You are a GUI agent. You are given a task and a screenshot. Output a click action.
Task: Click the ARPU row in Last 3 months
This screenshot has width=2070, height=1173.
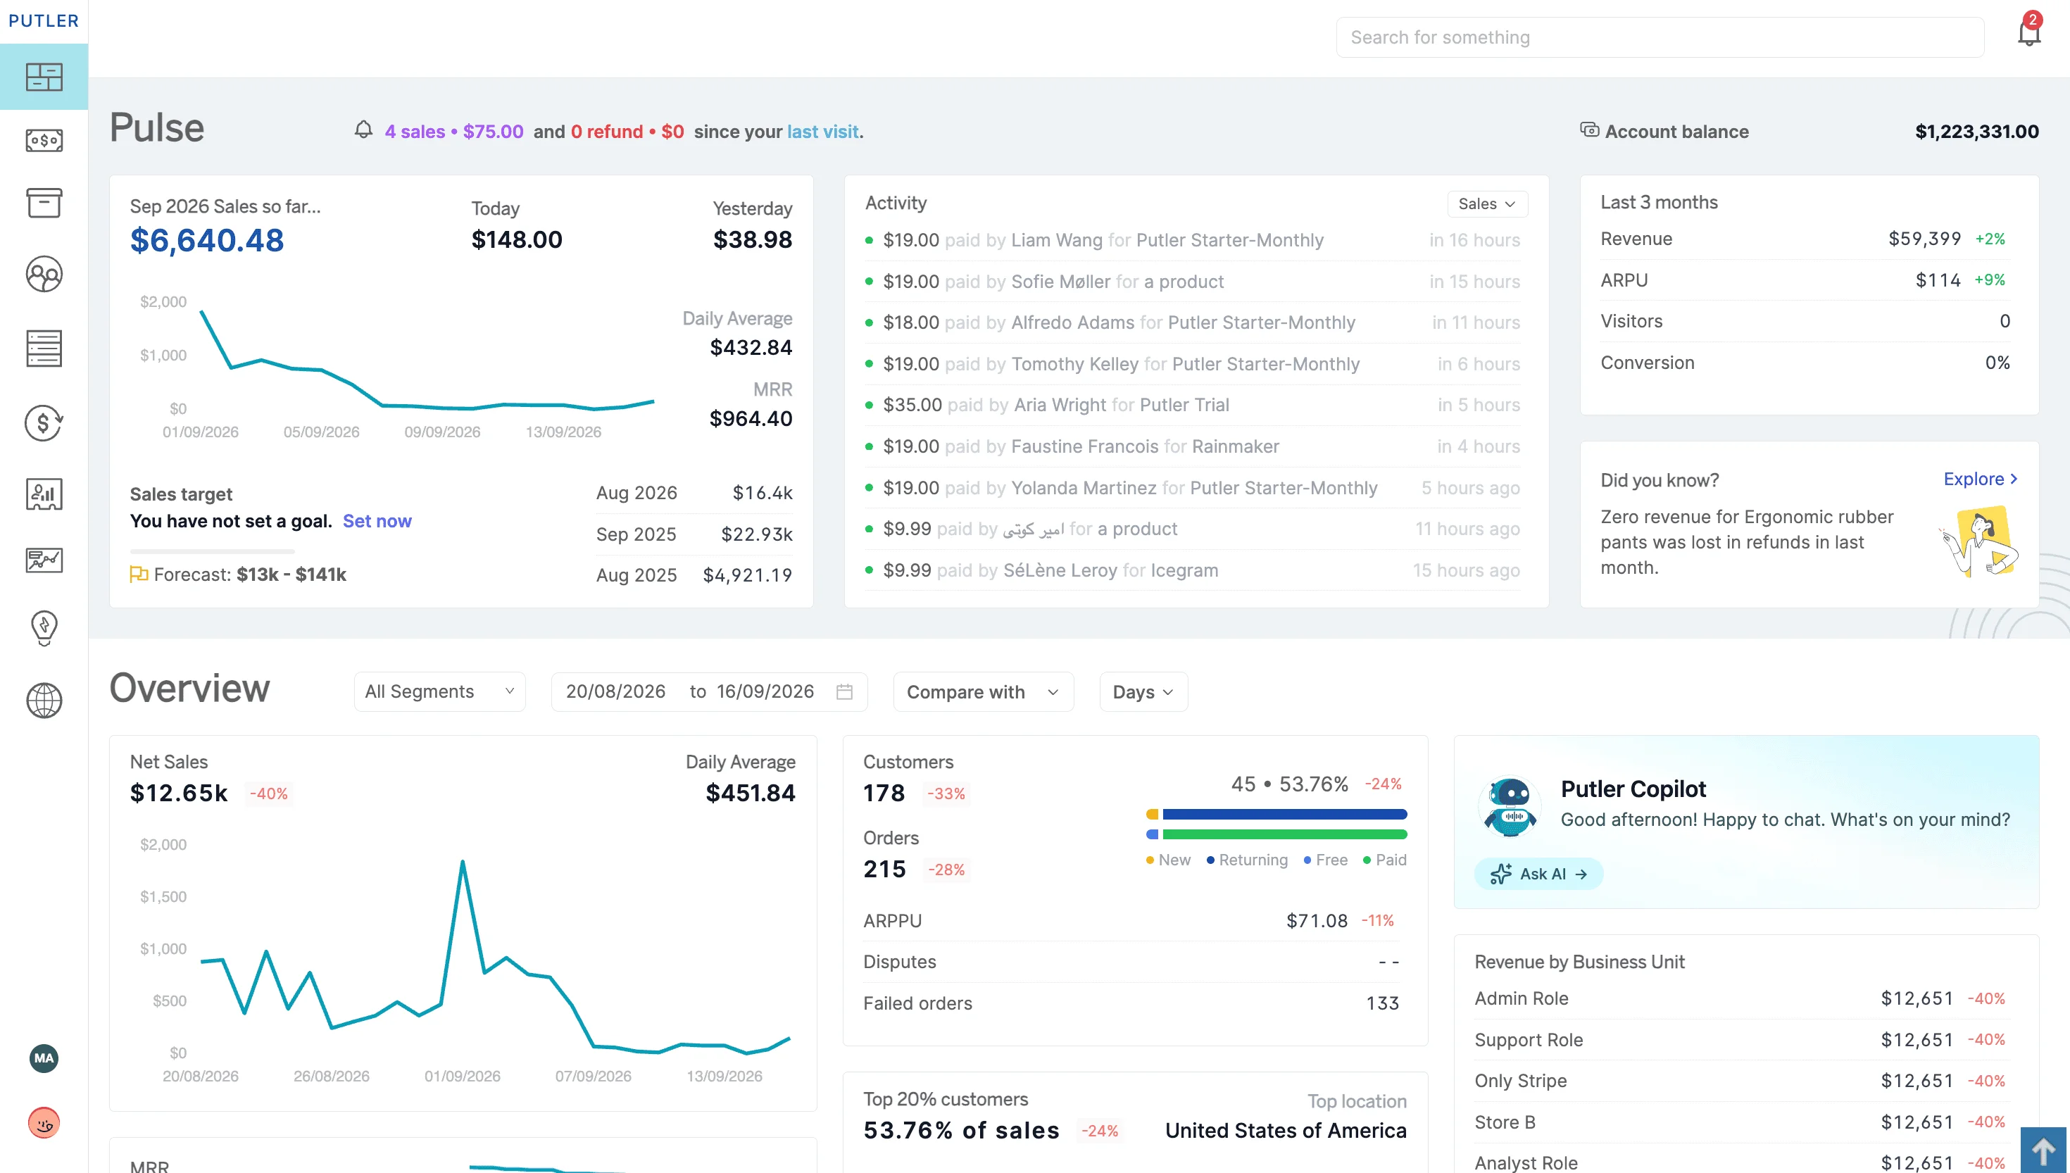point(1805,280)
